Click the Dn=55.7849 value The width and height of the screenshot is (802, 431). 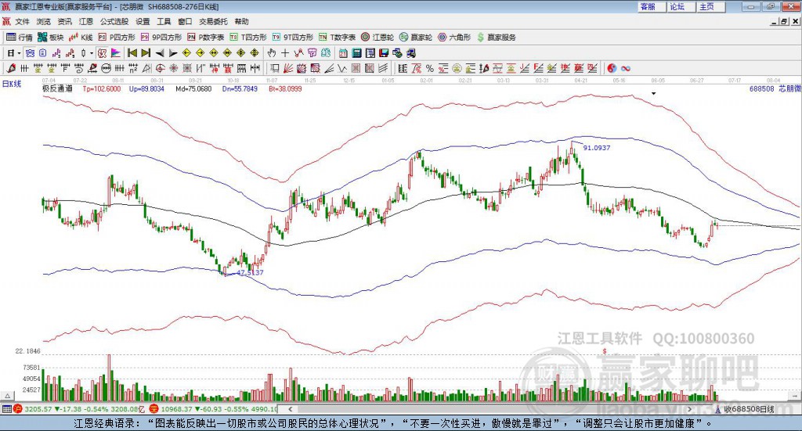[x=240, y=89]
